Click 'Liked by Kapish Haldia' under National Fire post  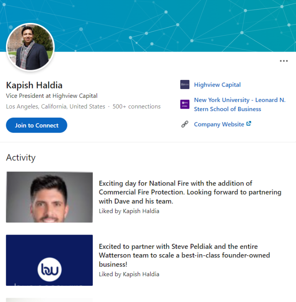coord(129,211)
